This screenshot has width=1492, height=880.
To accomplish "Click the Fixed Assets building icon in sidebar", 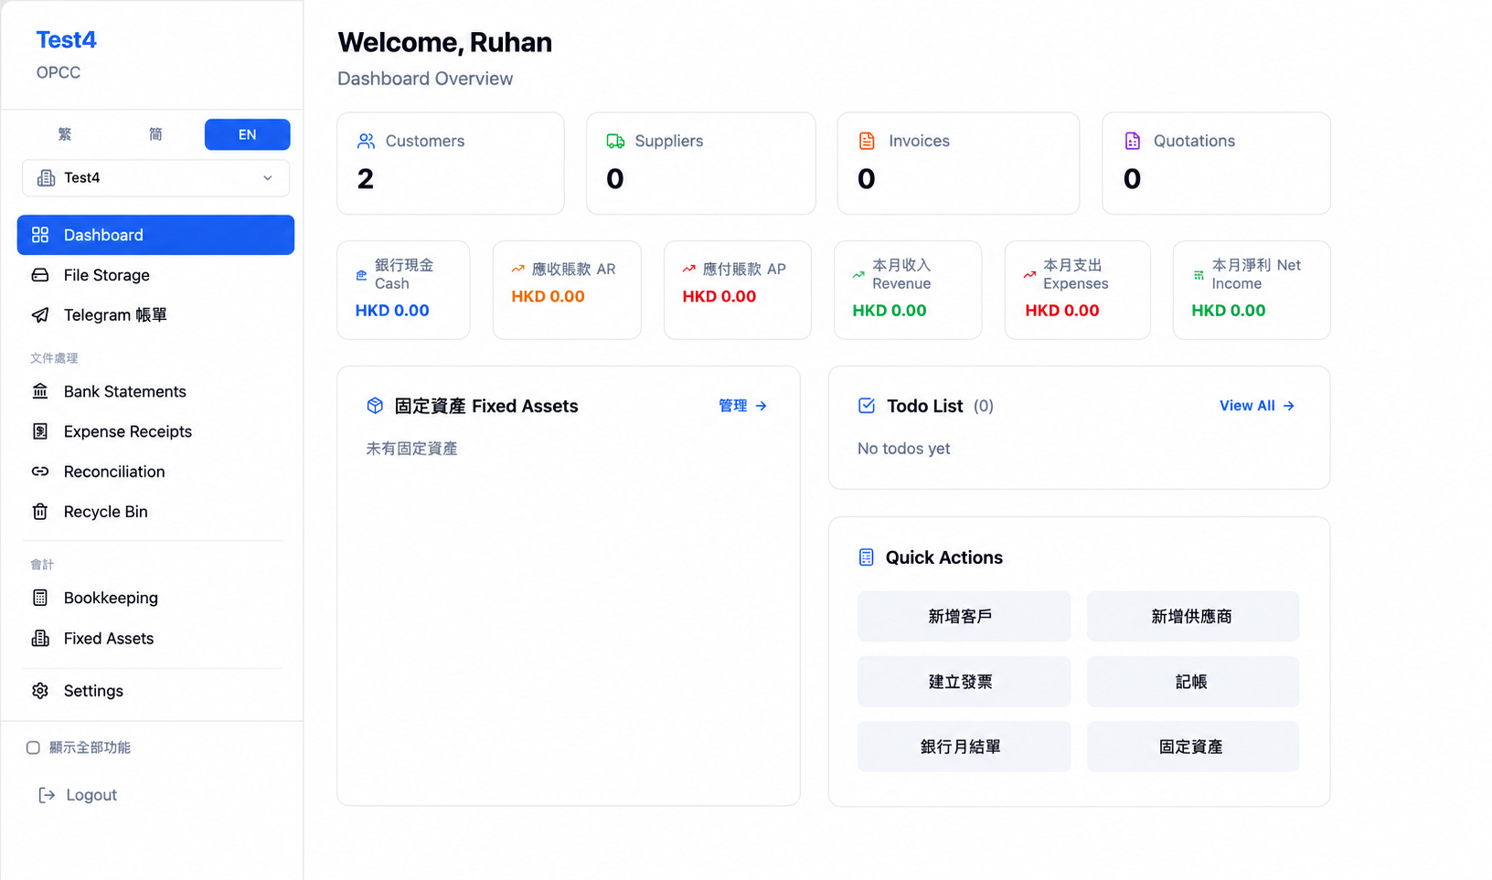I will [x=40, y=638].
